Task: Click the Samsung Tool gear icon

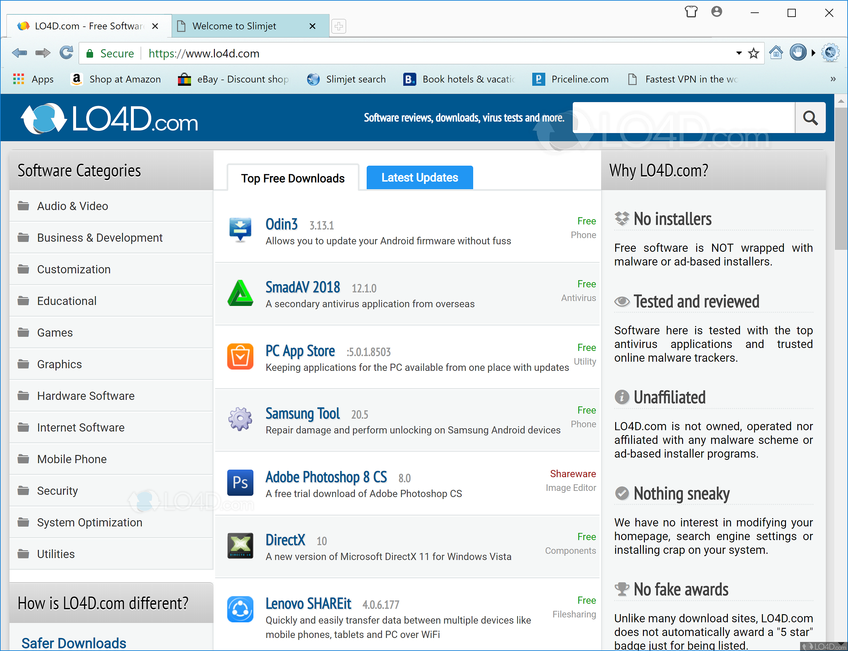Action: click(240, 419)
